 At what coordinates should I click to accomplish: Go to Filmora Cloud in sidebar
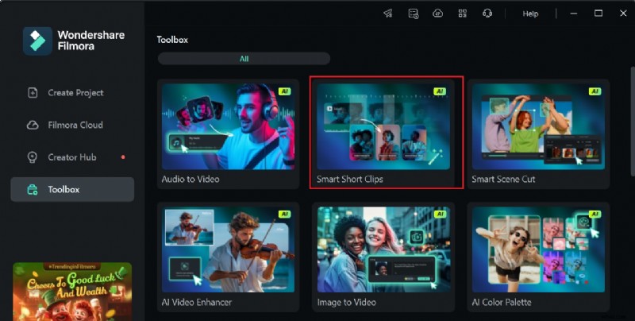click(75, 125)
